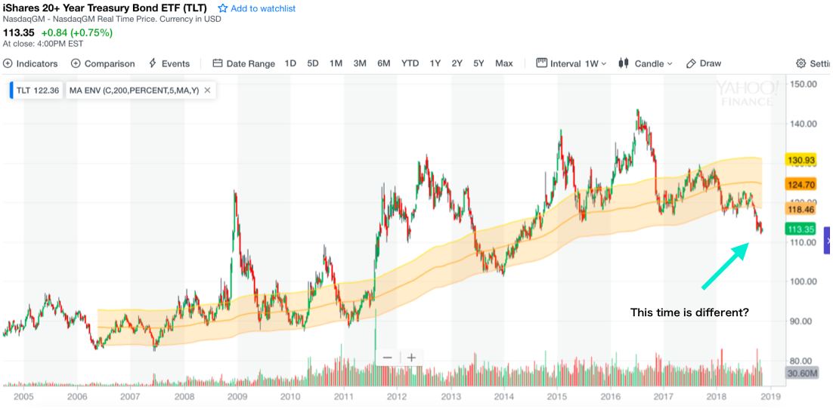The width and height of the screenshot is (833, 412).
Task: Select the 1D range
Action: (290, 63)
